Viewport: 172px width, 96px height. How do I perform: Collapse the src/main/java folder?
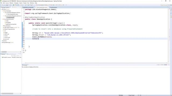pos(2,11)
